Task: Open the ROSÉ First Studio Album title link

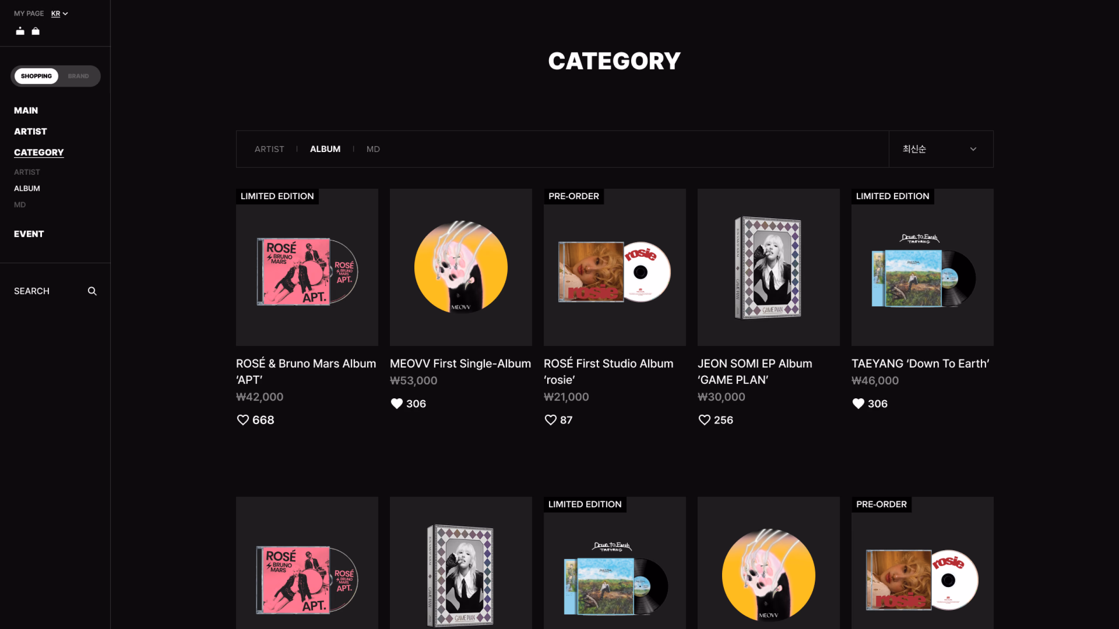Action: point(608,371)
